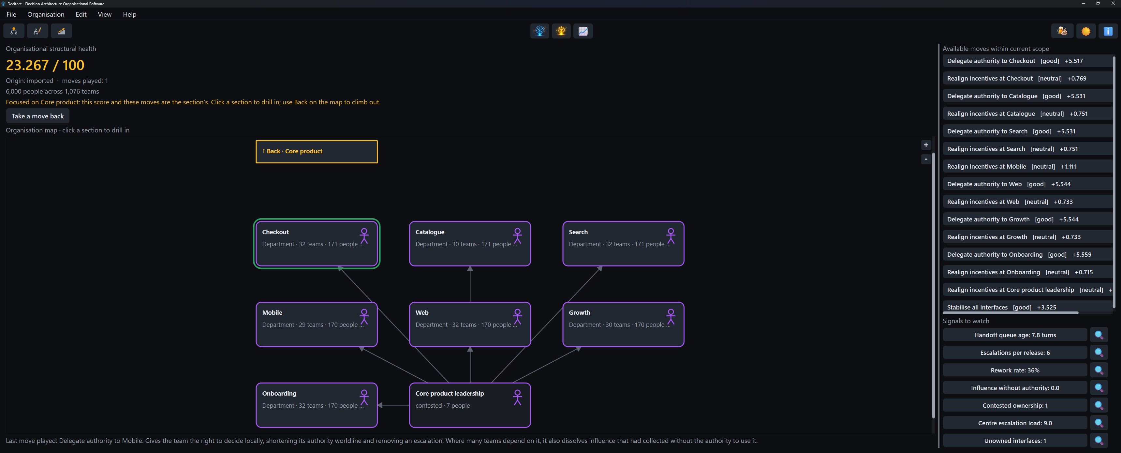Open the Organisation menu
The height and width of the screenshot is (453, 1121).
(46, 14)
